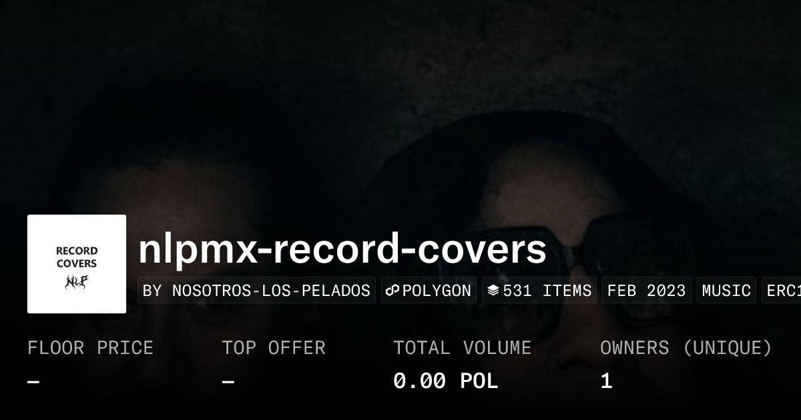The width and height of the screenshot is (801, 420).
Task: Click the FEB 2023 creation date tag
Action: click(647, 291)
